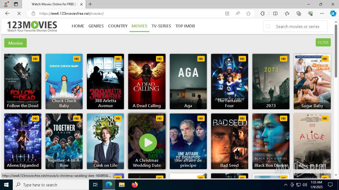The width and height of the screenshot is (339, 190).
Task: Open tab actions menu icon
Action: [x=16, y=4]
